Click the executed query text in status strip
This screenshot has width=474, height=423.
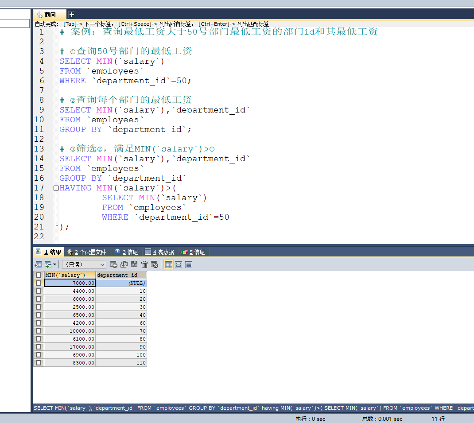coord(253,408)
